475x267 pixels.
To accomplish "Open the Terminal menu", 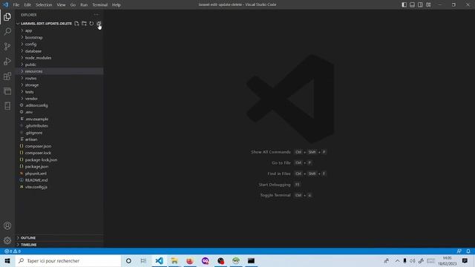I will [100, 5].
